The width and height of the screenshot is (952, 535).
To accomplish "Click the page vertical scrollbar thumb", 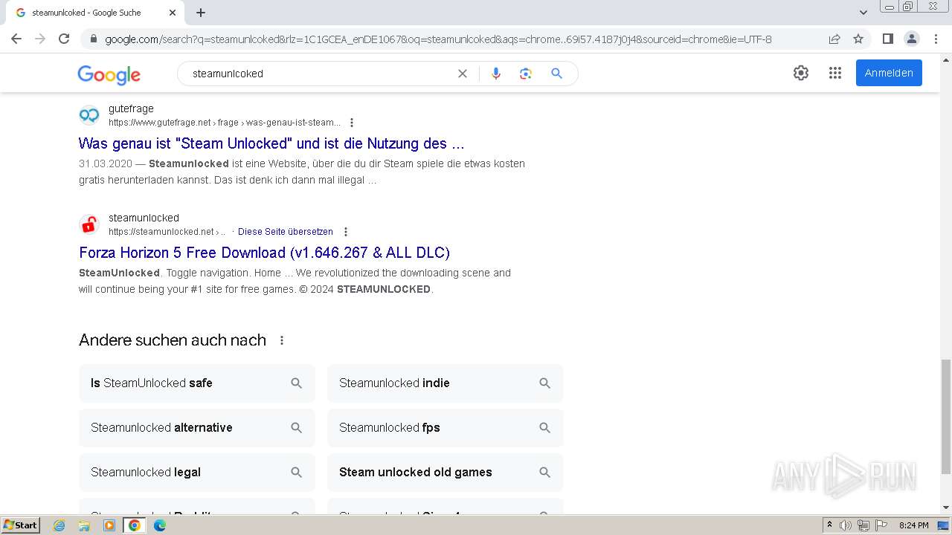I will 945,415.
